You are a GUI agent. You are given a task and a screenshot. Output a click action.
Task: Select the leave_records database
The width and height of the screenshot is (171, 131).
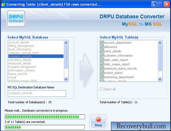pos(36,74)
